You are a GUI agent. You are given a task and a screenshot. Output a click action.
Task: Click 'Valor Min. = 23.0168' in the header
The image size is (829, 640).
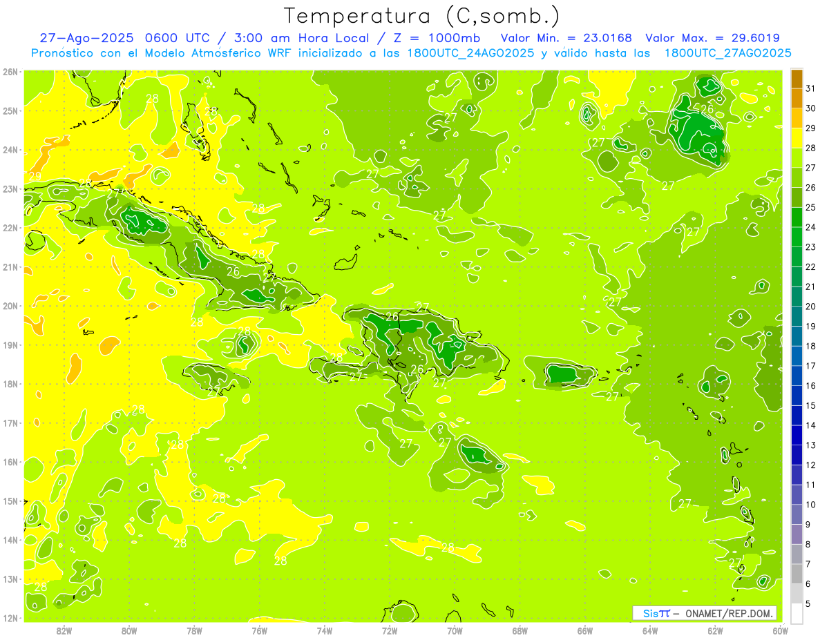coord(566,38)
